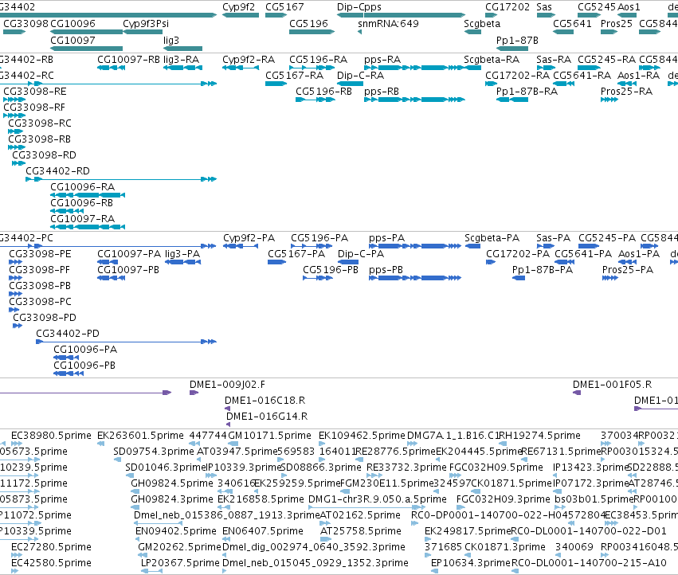Click the EC42580.5prime EST label
678x575 pixels.
[x=51, y=563]
